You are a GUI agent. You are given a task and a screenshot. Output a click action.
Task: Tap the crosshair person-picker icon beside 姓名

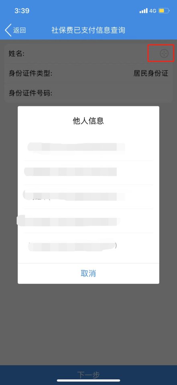click(x=164, y=53)
